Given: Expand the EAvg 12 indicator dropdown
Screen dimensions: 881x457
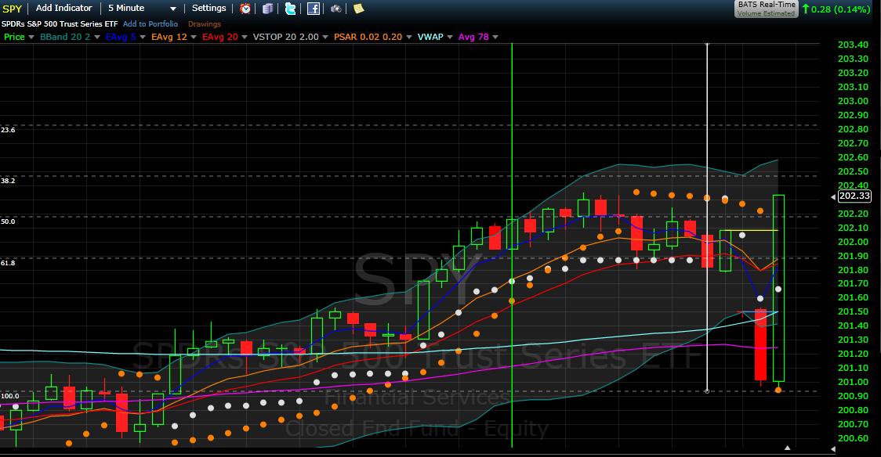Looking at the screenshot, I should 194,37.
